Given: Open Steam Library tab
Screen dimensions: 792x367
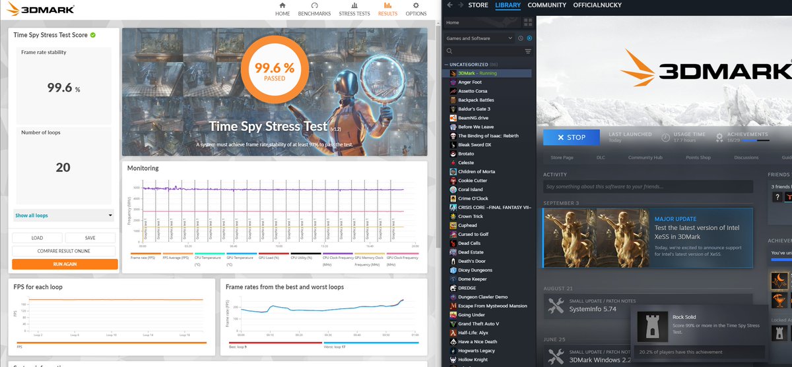Looking at the screenshot, I should pos(508,5).
